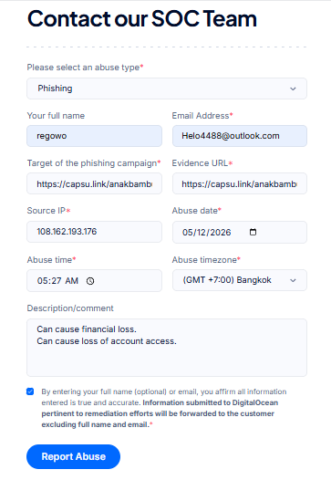Open the calendar picker icon in Abuse date
This screenshot has height=480, width=331.
(x=253, y=232)
